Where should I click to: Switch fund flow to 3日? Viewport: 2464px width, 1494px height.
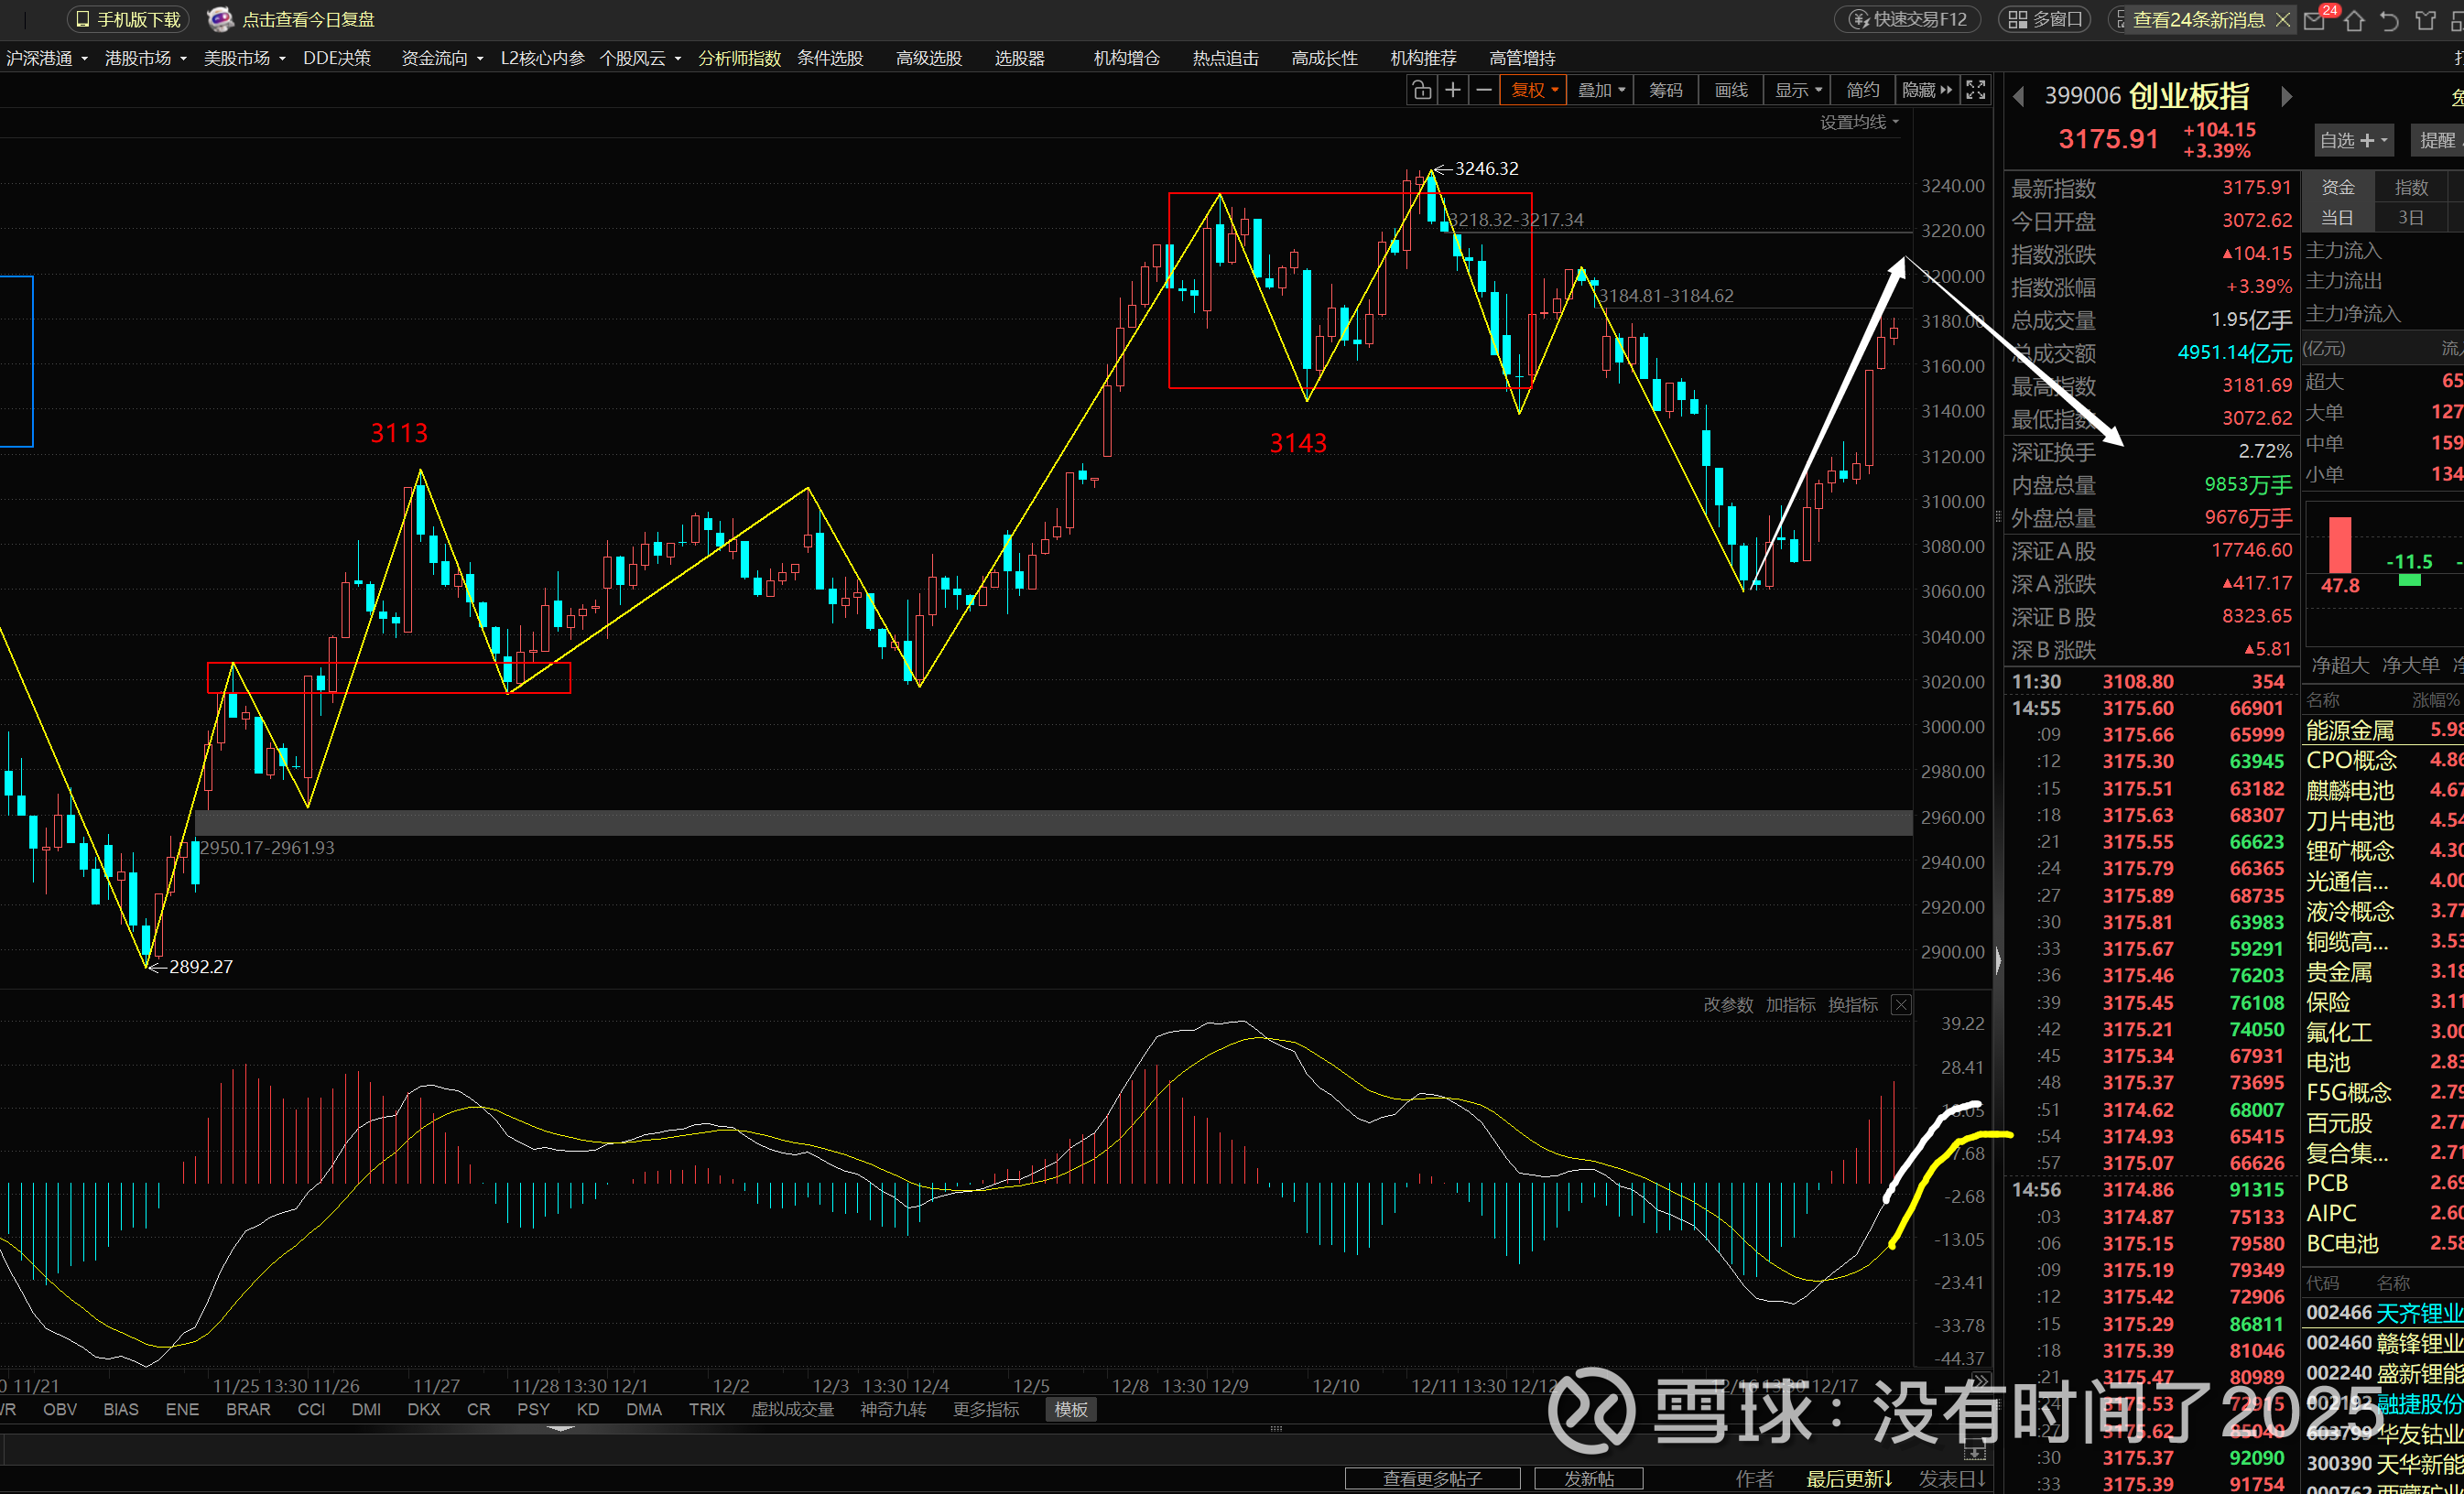pos(2411,217)
